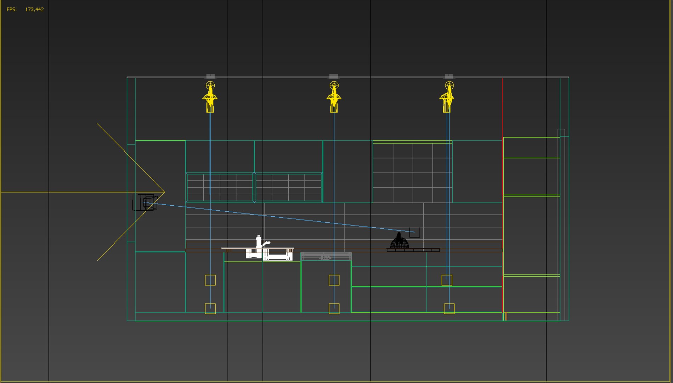Select the white faucet and sink model
673x383 pixels.
258,248
